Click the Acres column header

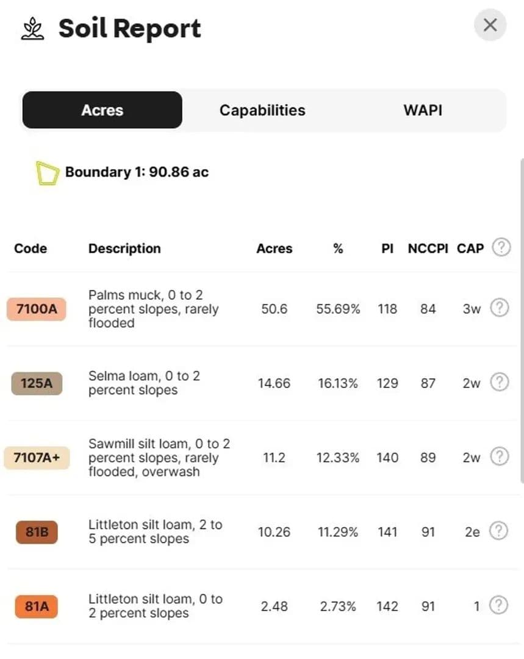274,248
